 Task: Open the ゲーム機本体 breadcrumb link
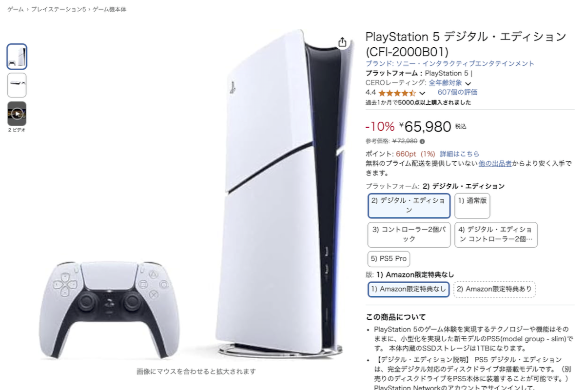[x=109, y=10]
